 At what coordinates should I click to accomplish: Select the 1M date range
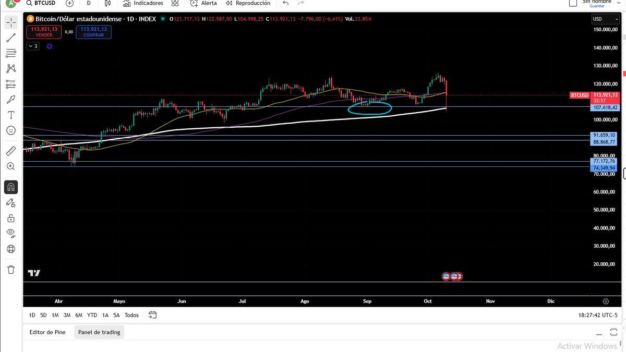pos(55,315)
